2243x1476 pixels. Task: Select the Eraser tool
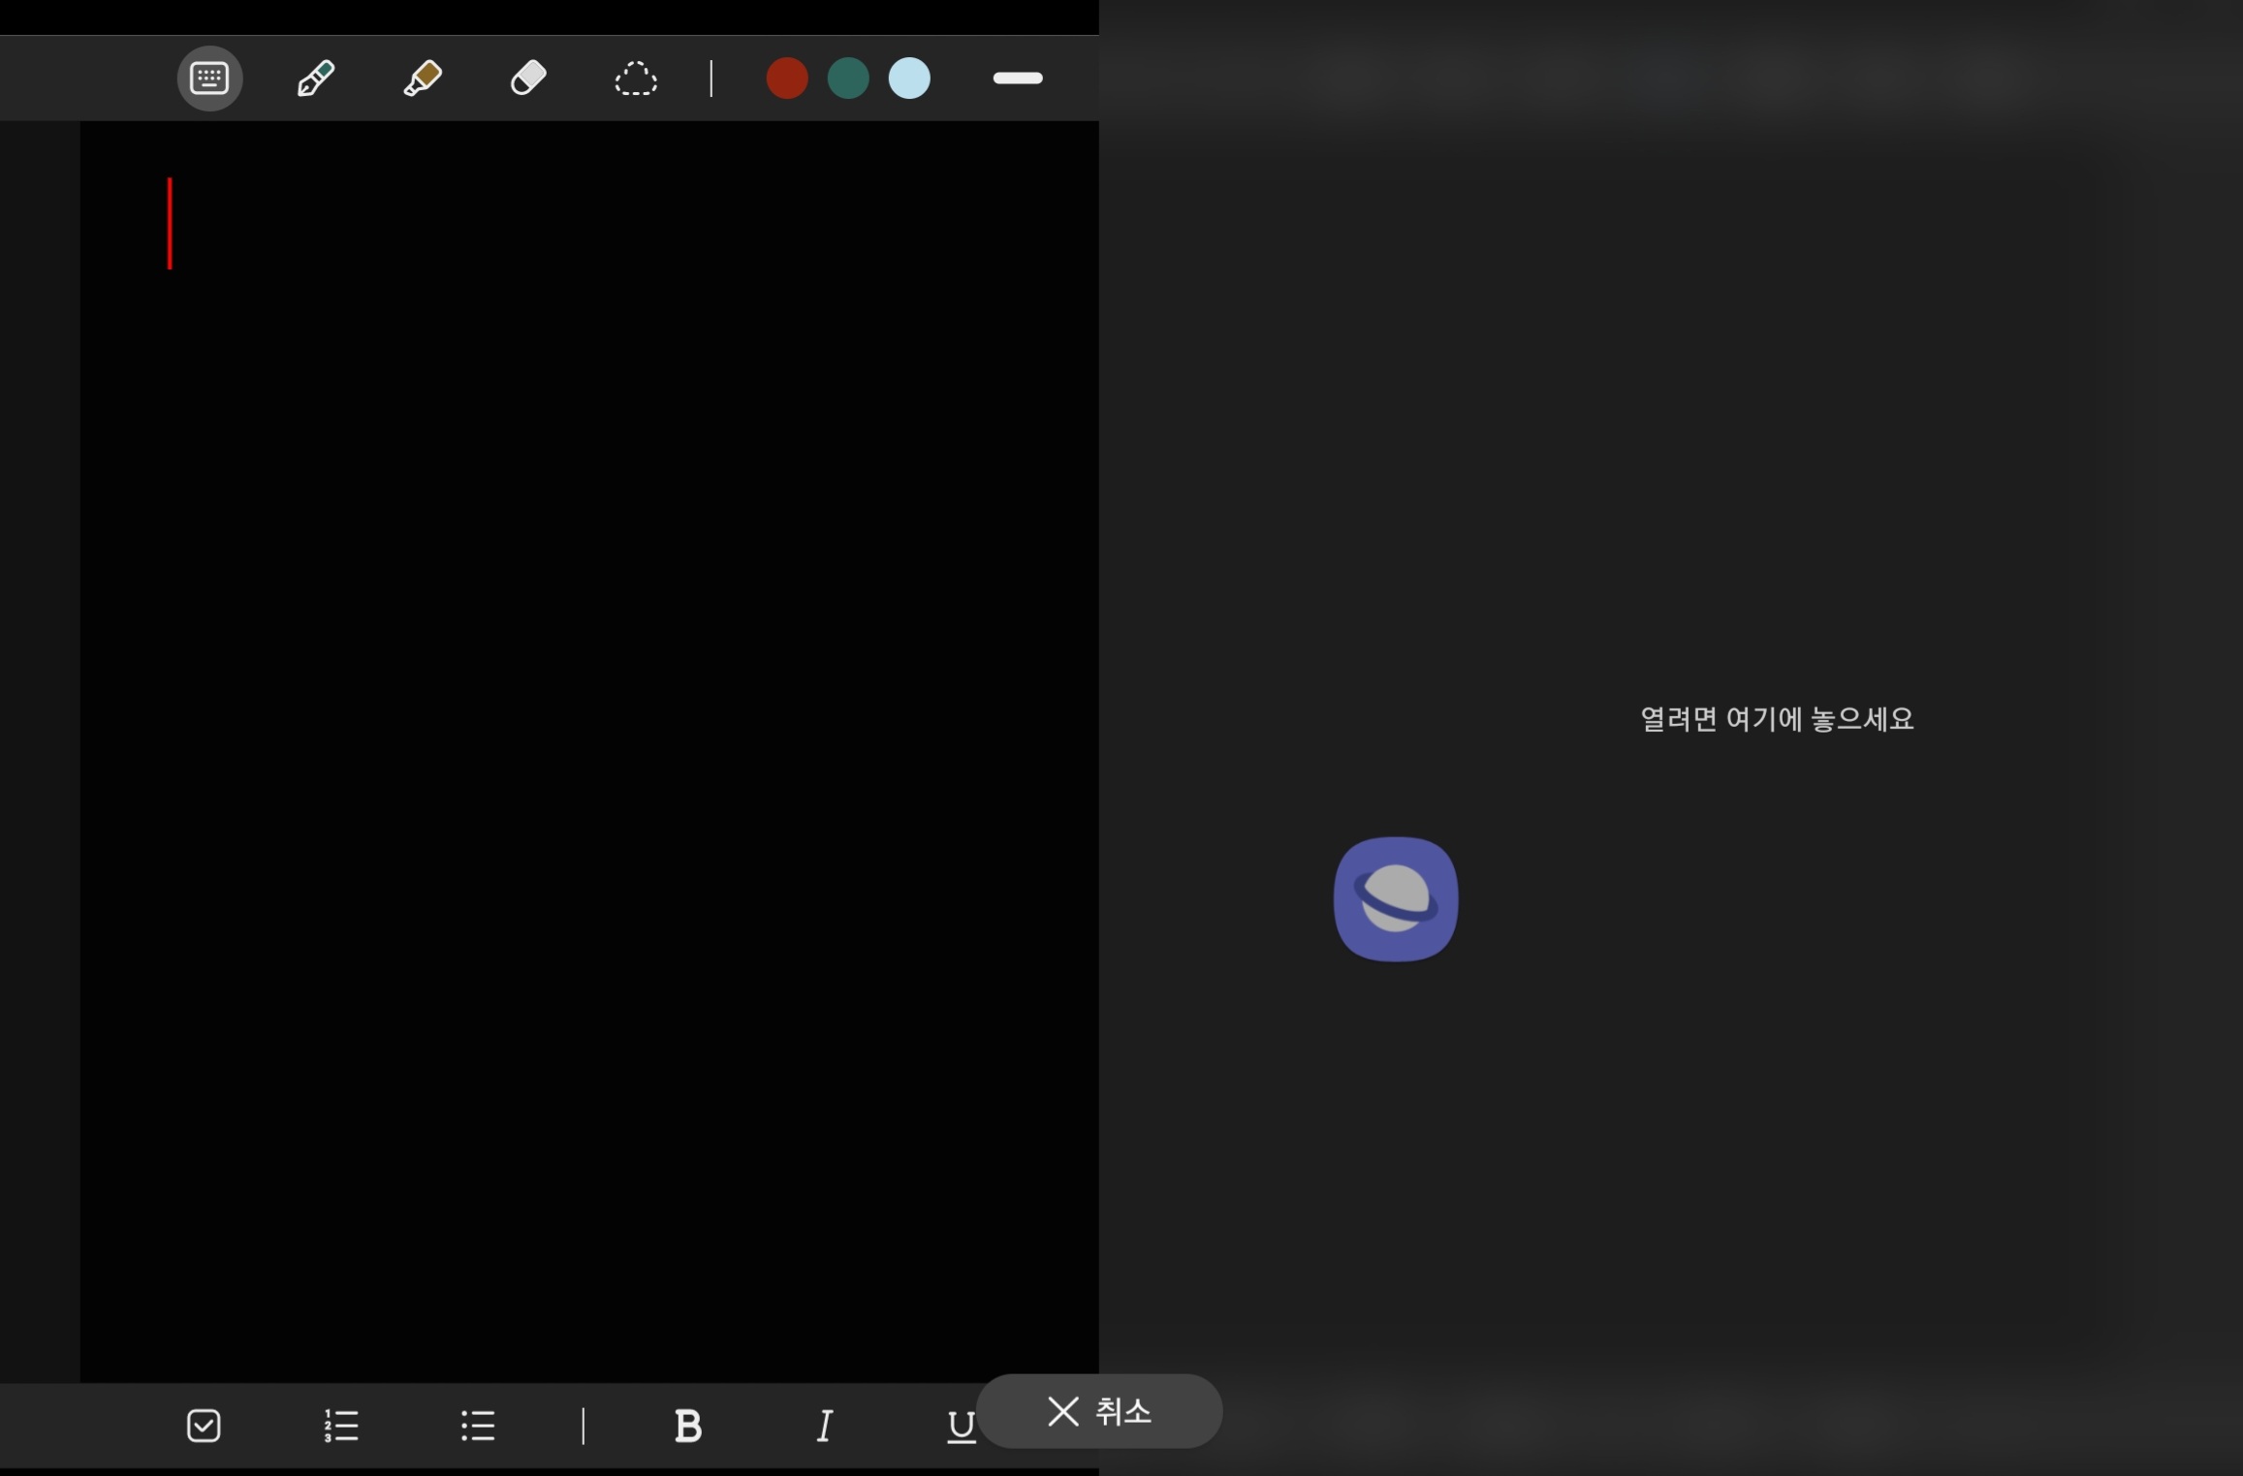pyautogui.click(x=528, y=79)
